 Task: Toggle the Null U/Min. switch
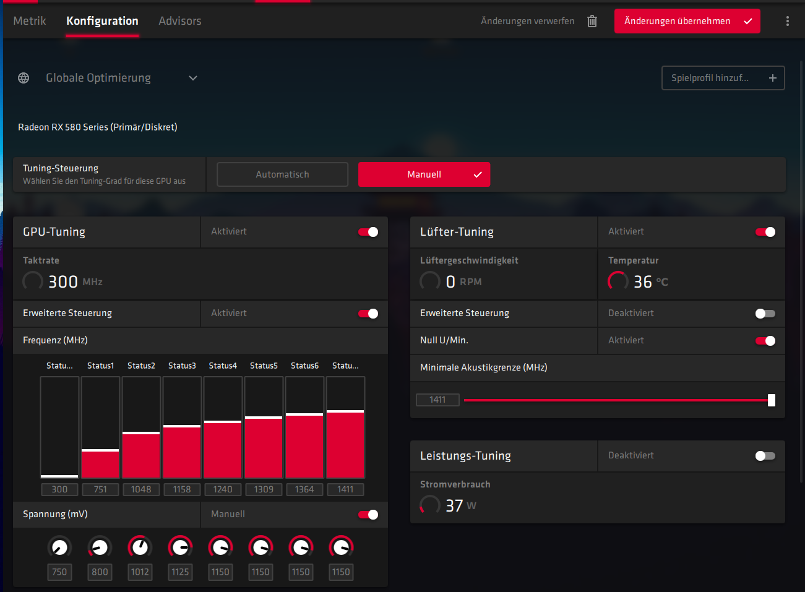[765, 341]
